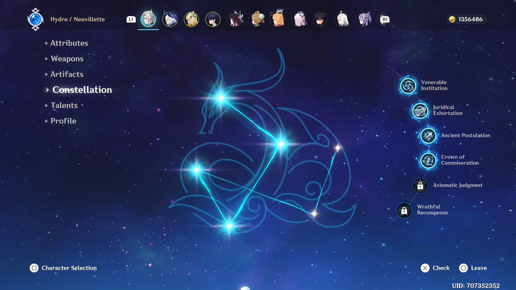The width and height of the screenshot is (516, 290).
Task: Select the highlighted Neuvillette portrait
Action: pyautogui.click(x=148, y=19)
